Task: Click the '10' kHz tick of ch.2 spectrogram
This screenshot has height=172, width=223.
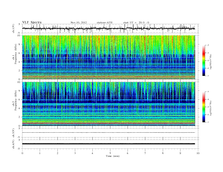Action: point(19,82)
